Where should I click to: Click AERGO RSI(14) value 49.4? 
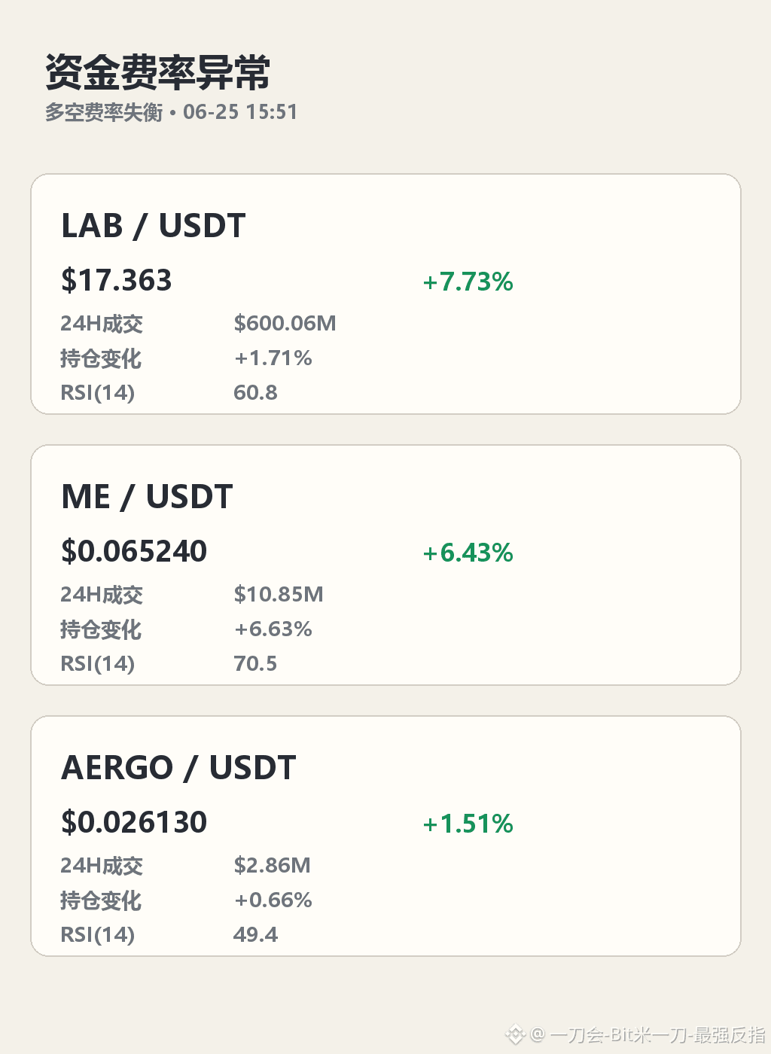tap(255, 934)
